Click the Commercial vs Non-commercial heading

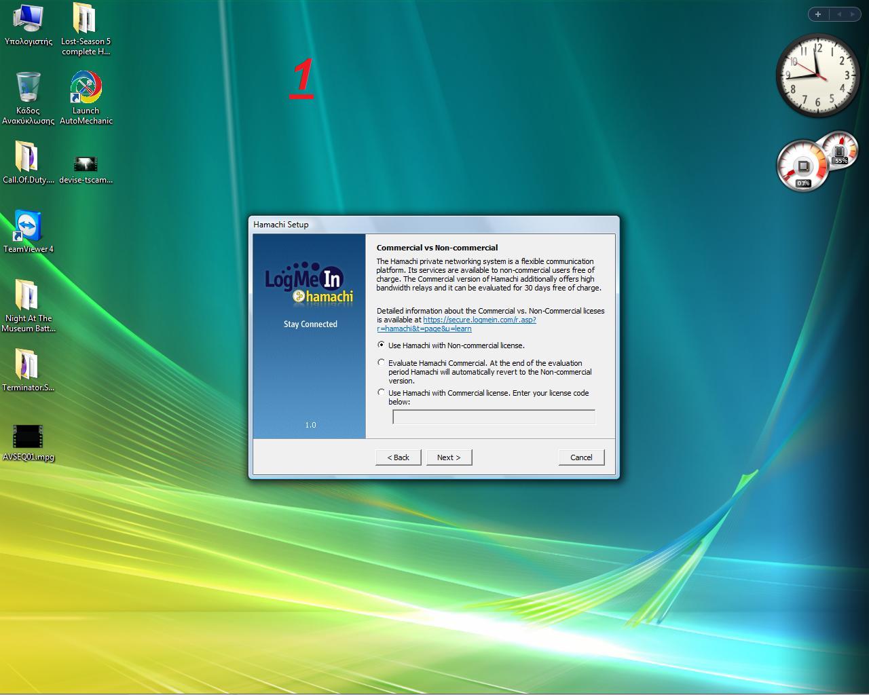click(437, 248)
